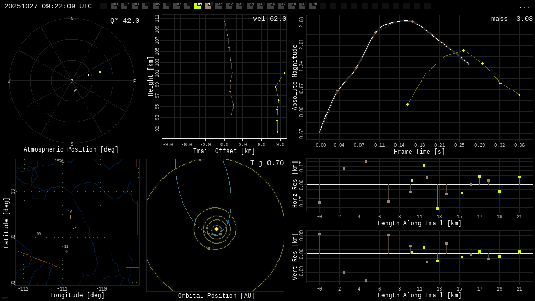Click the blue Earth dot in orbital plot
Viewport: 535px width, 301px height.
point(228,222)
